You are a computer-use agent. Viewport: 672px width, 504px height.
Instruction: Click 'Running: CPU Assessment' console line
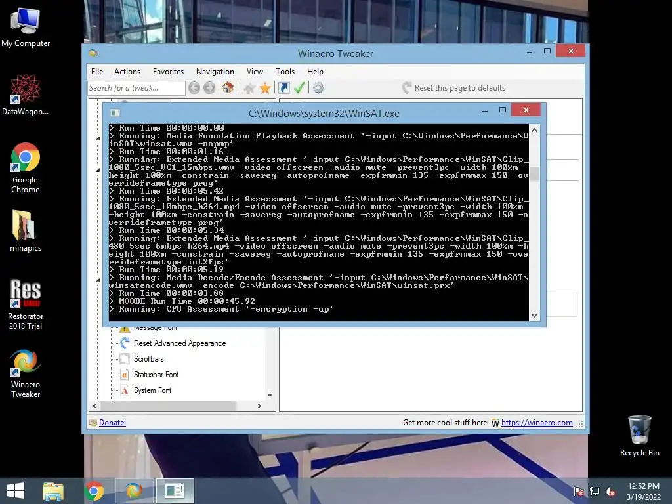pos(221,309)
